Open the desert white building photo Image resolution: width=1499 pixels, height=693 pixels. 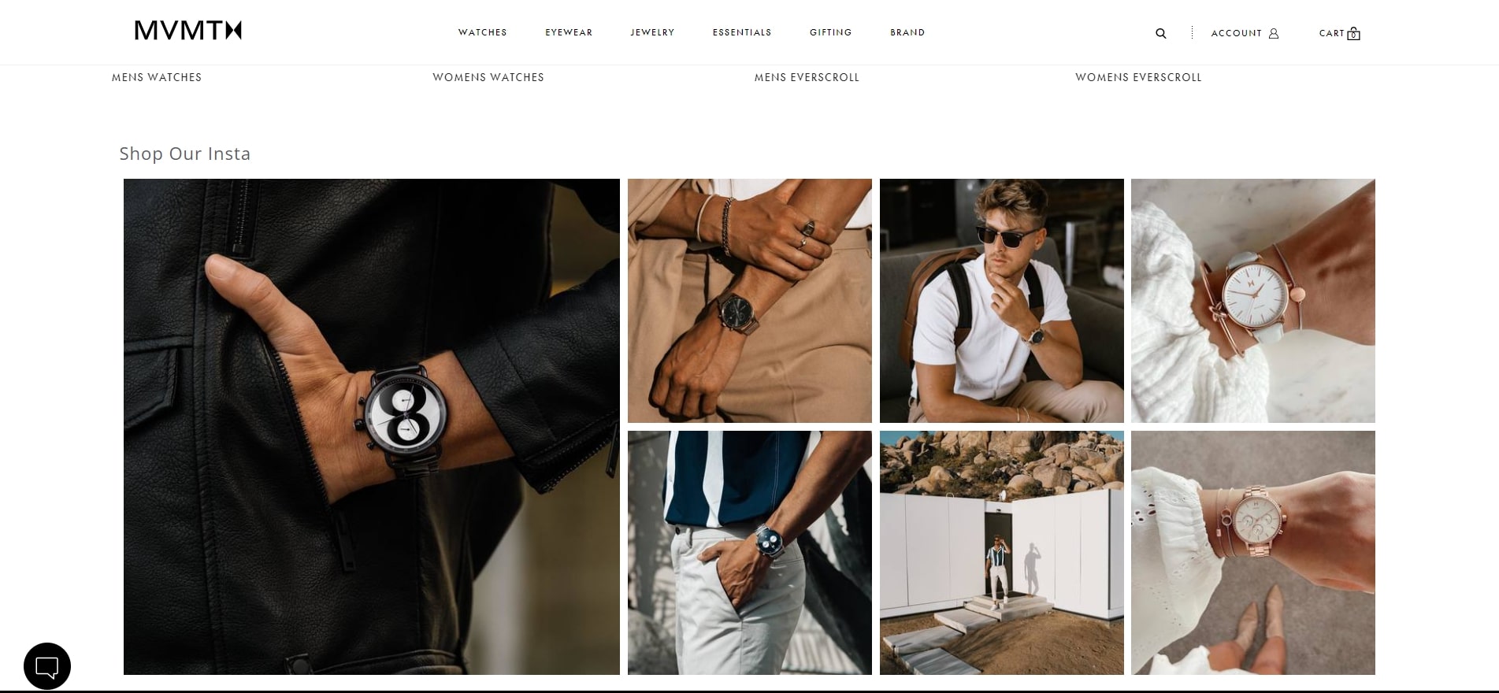pos(1002,553)
